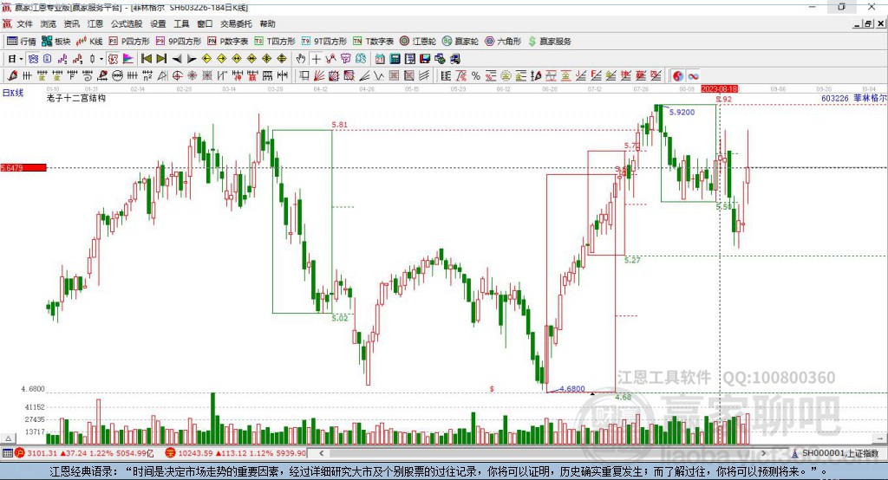Open the 文件 menu
Image resolution: width=888 pixels, height=480 pixels.
[x=25, y=23]
